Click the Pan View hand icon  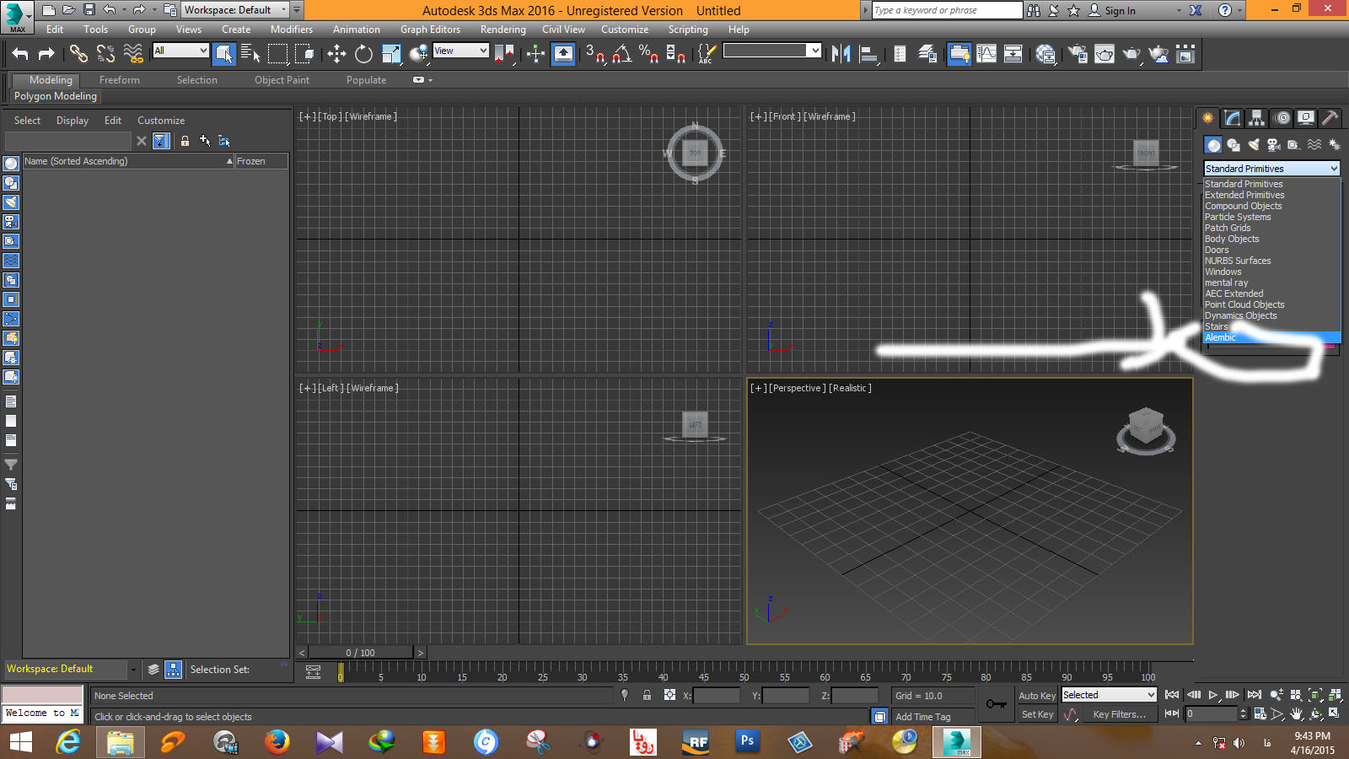click(1297, 713)
